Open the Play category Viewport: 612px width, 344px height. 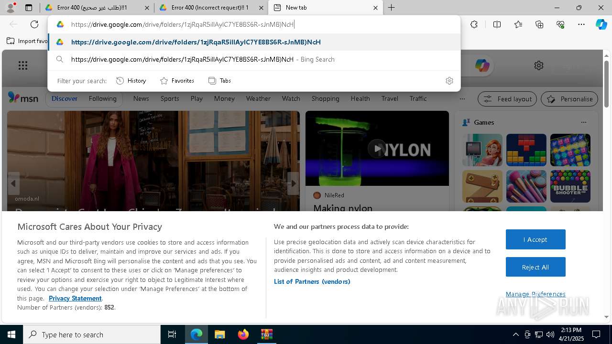point(197,98)
